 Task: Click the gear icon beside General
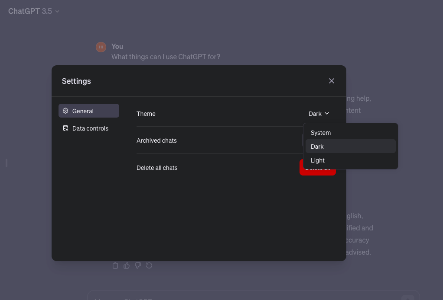(x=65, y=111)
